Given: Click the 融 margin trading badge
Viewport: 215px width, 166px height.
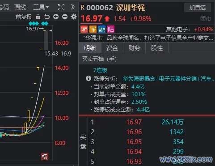Looking at the screenshot, I should [102, 29].
